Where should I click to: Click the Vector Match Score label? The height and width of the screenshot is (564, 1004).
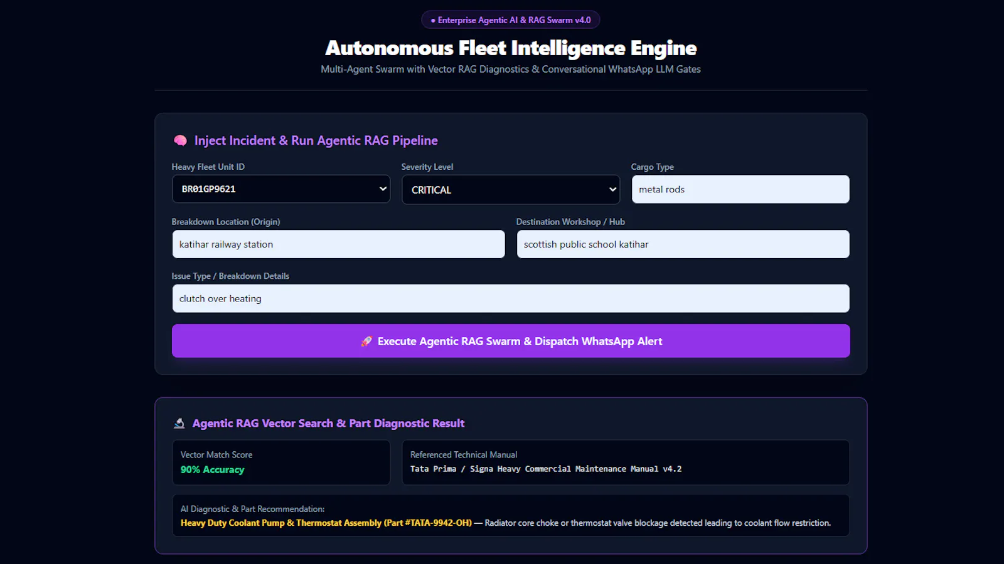216,455
